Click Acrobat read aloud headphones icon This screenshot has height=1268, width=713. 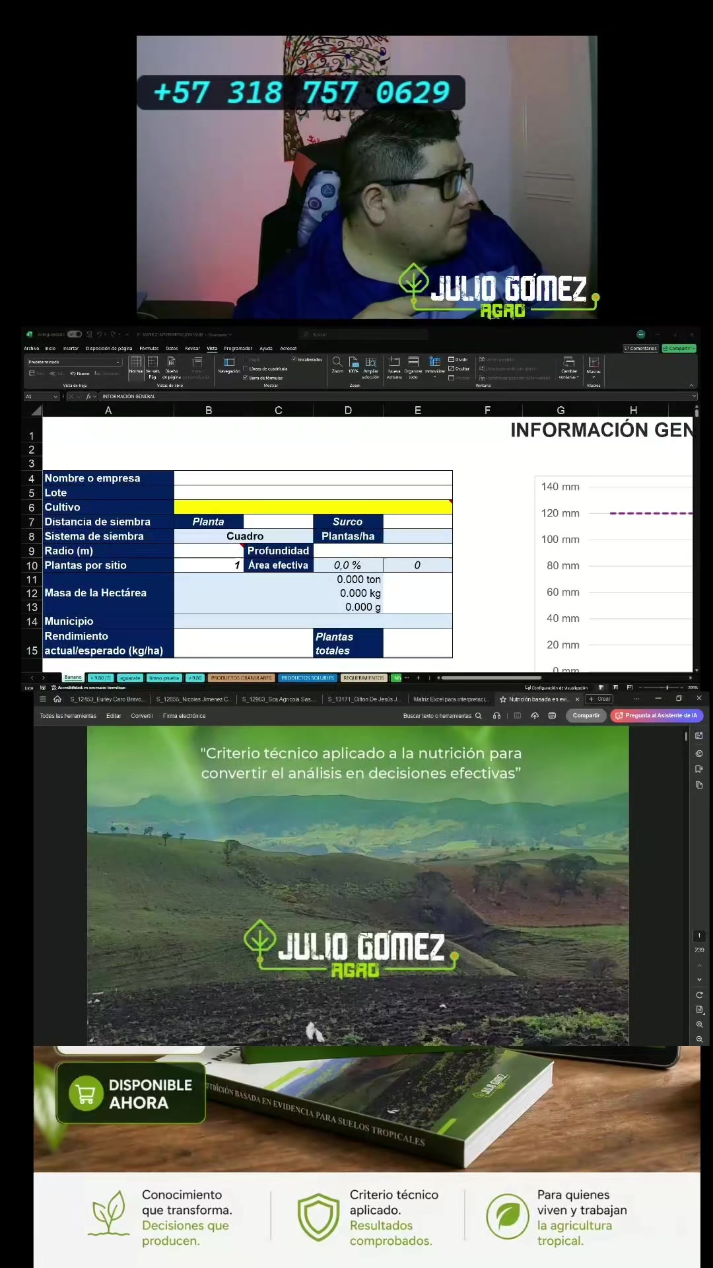[x=496, y=716]
